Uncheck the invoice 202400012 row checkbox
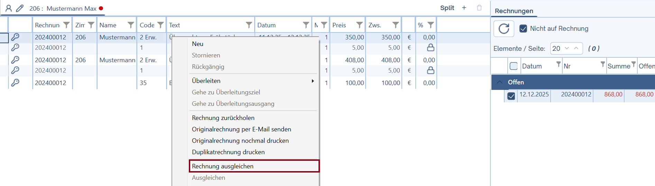655x186 pixels. click(511, 96)
